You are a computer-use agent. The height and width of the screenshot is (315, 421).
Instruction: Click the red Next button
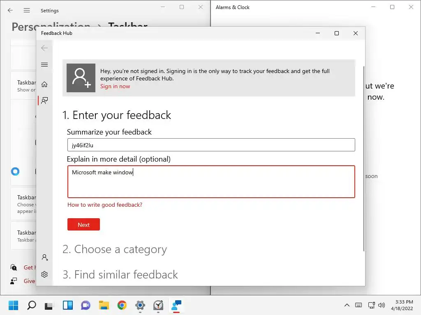pyautogui.click(x=83, y=224)
